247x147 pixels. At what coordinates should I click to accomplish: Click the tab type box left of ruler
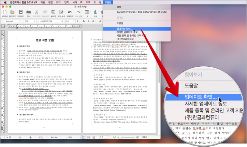3,26
